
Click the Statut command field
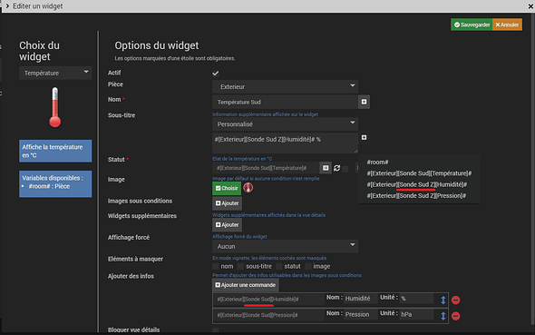[266, 168]
